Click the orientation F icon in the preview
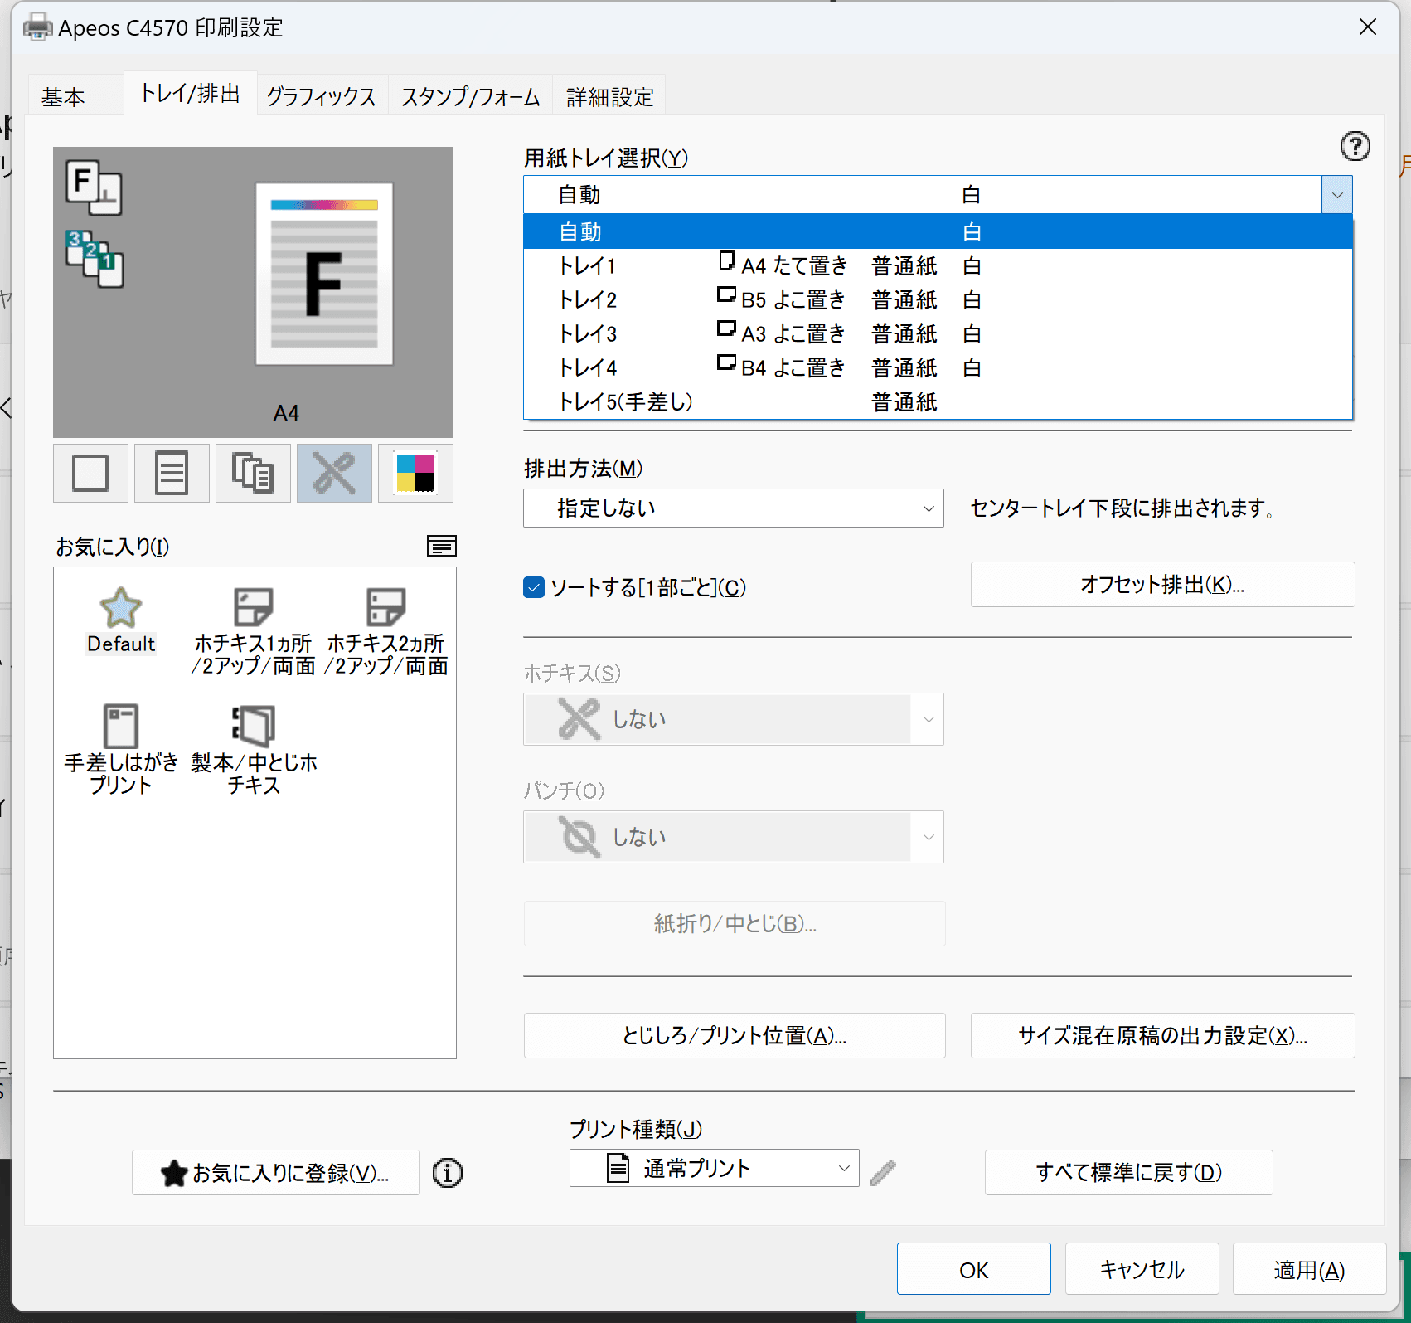This screenshot has width=1411, height=1323. tap(94, 187)
